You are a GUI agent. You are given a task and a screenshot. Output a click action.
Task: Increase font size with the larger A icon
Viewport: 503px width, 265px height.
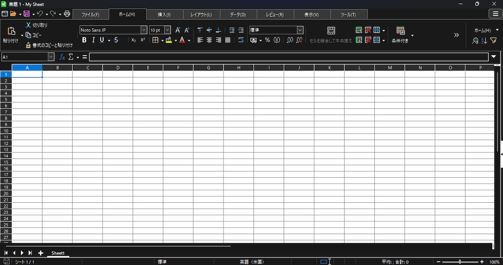[x=178, y=30]
